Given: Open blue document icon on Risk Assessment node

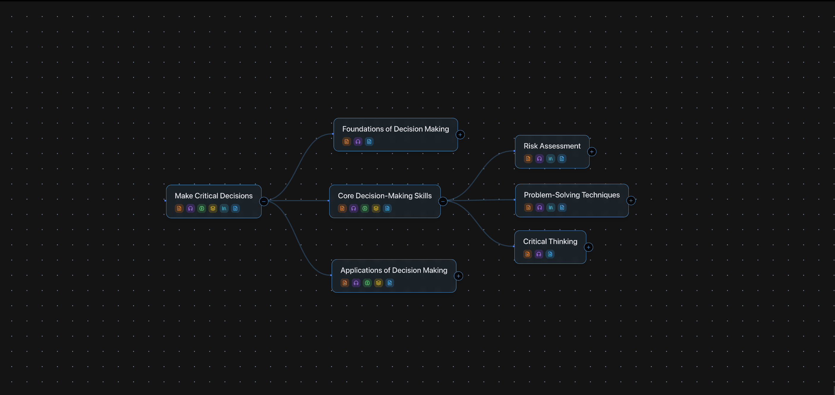Looking at the screenshot, I should pos(562,159).
